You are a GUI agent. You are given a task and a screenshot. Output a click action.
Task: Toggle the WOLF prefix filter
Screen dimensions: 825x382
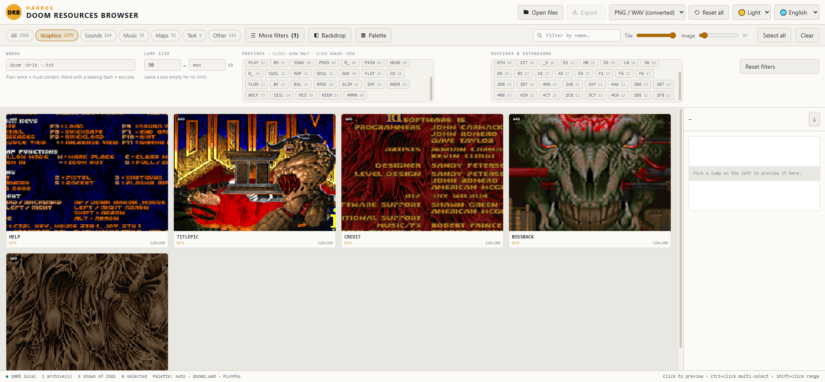pyautogui.click(x=256, y=95)
